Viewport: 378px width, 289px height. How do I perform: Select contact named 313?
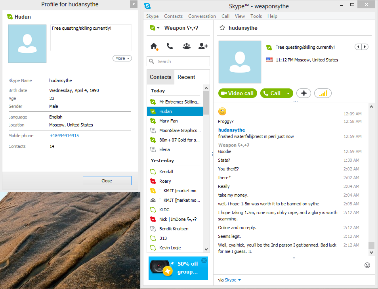pyautogui.click(x=175, y=238)
